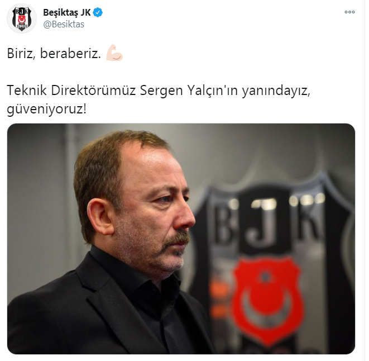
Task: Click the grey wall background in the photo
Action: click(35, 188)
